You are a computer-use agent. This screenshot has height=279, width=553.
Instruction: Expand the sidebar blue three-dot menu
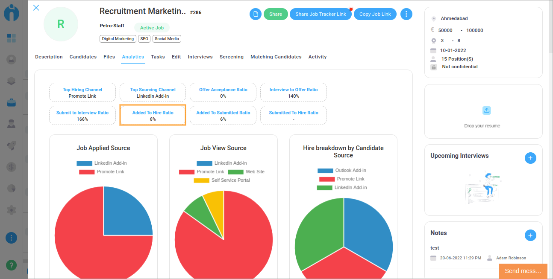(x=12, y=238)
